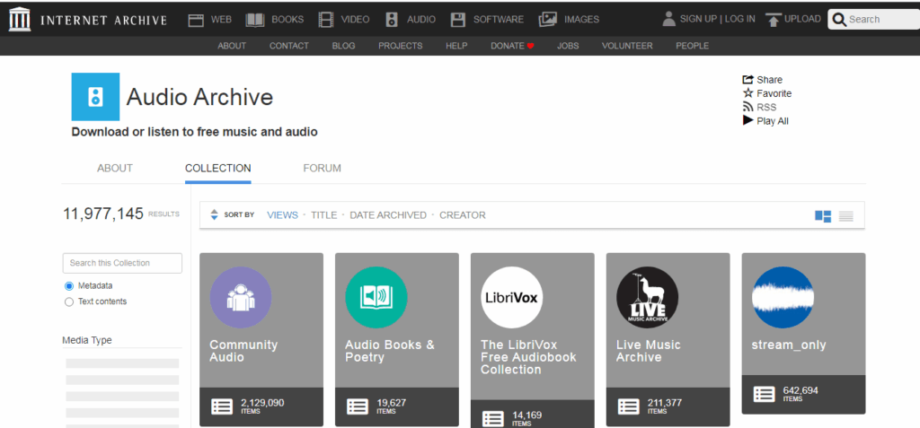Open the stream_only waveform thumbnail
The width and height of the screenshot is (920, 428).
(x=783, y=297)
